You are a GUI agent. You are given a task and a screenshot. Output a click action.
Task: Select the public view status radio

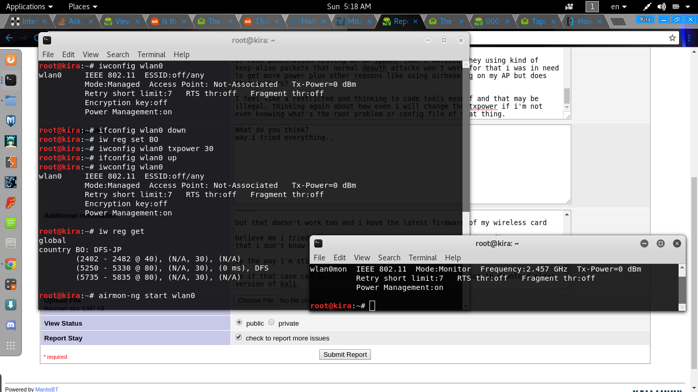[x=239, y=323]
